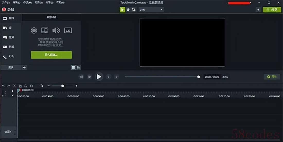Screen dimensions: 283x142
Task: Expand the timeline track options chevron
Action: (x=13, y=95)
